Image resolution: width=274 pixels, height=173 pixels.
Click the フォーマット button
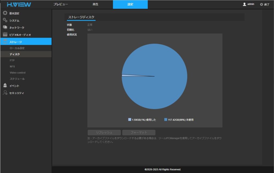click(139, 132)
